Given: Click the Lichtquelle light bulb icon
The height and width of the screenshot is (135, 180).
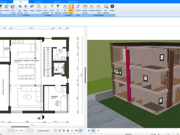Looking at the screenshot, I should [45, 6].
